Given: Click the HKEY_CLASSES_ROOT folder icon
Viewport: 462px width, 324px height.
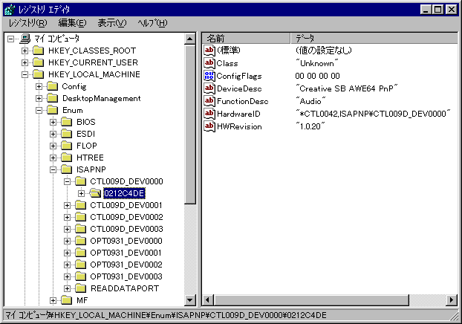Looking at the screenshot, I should click(39, 51).
